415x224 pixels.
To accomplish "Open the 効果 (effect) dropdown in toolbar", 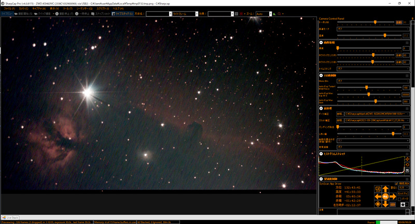I will [x=221, y=14].
